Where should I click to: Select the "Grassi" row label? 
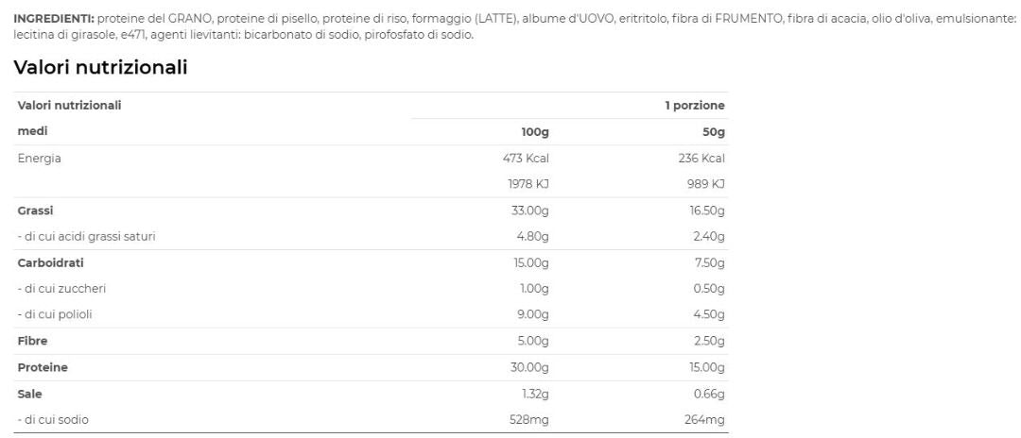[36, 211]
